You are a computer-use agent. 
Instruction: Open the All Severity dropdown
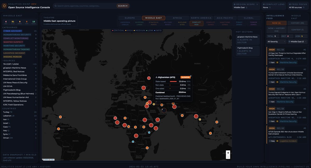click(x=276, y=41)
